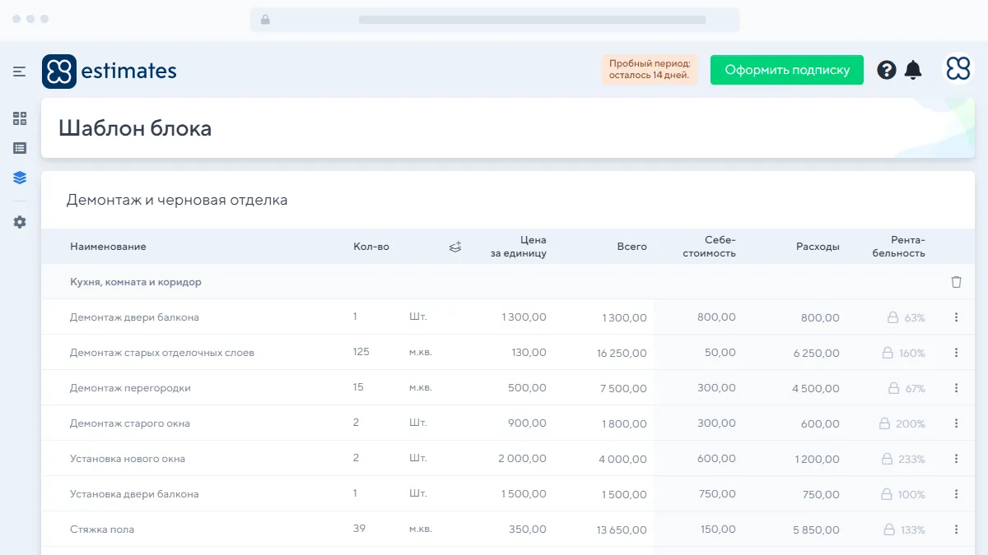Click the add-layers icon in table header
The height and width of the screenshot is (555, 988).
pyautogui.click(x=455, y=247)
